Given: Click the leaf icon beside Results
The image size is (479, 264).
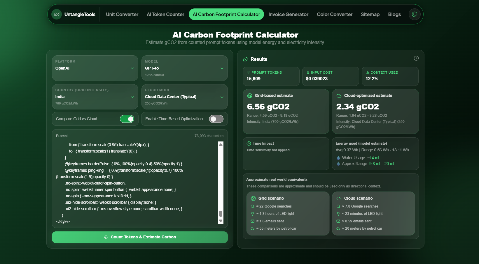Looking at the screenshot, I should [245, 59].
